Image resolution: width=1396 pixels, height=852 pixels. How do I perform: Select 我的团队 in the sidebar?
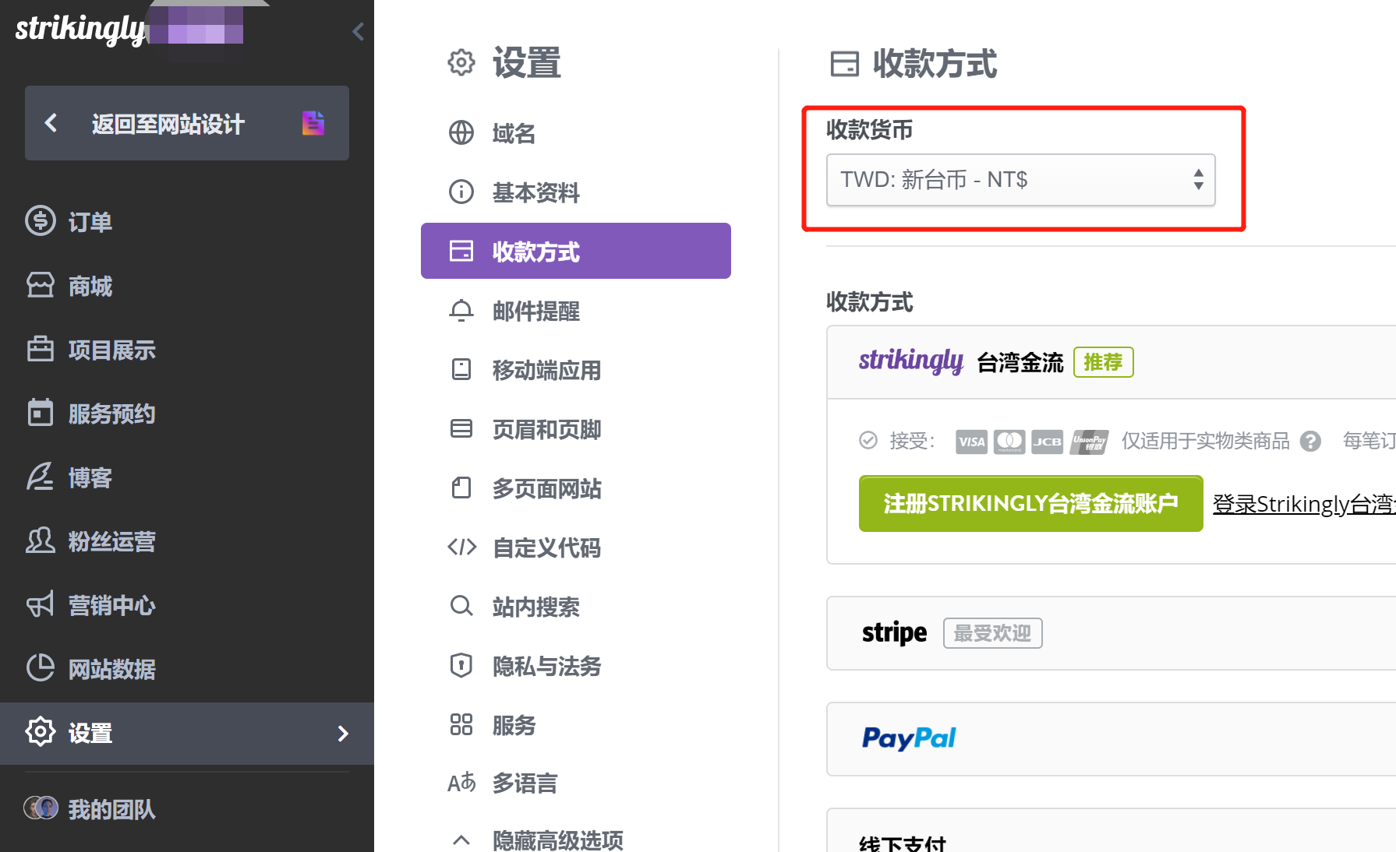(112, 809)
